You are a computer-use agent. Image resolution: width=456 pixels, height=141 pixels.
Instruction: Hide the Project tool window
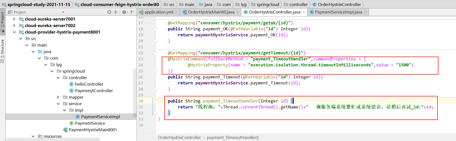pos(132,12)
